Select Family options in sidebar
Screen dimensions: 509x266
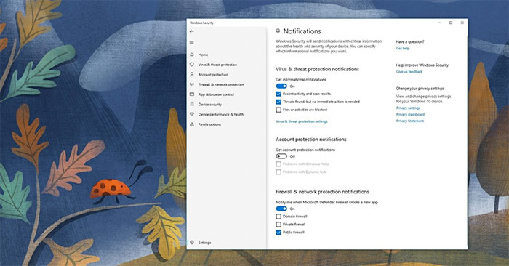209,124
